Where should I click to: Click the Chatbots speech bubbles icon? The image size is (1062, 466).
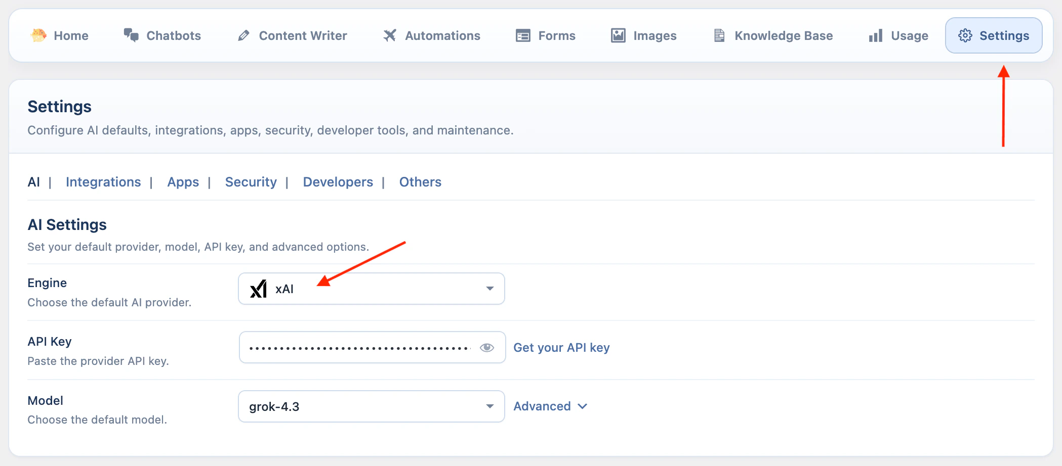click(x=131, y=35)
